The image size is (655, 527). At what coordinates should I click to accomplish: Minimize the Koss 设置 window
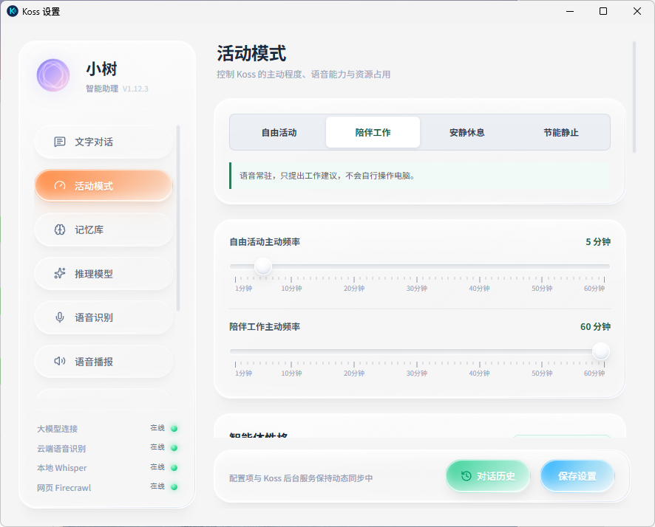click(x=570, y=11)
